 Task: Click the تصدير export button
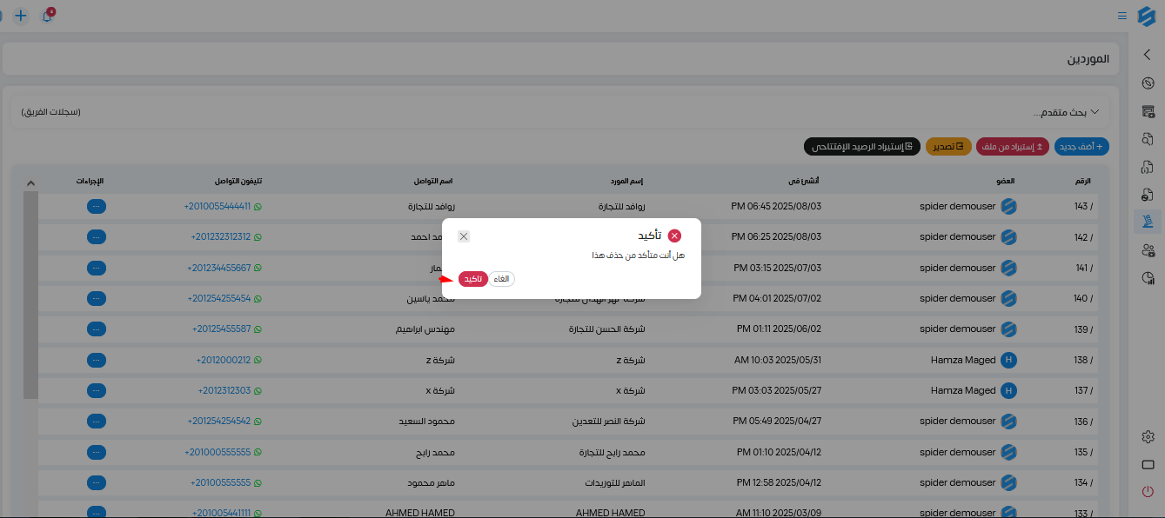(949, 147)
